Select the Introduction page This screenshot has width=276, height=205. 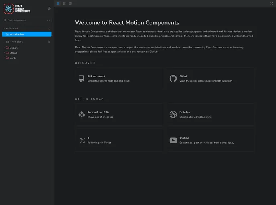pyautogui.click(x=27, y=34)
